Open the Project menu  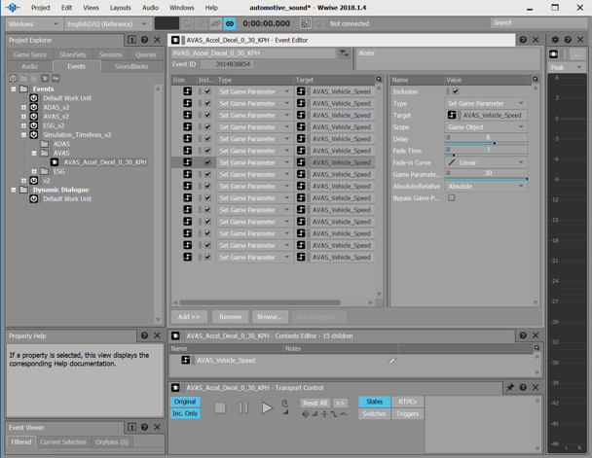tap(40, 8)
